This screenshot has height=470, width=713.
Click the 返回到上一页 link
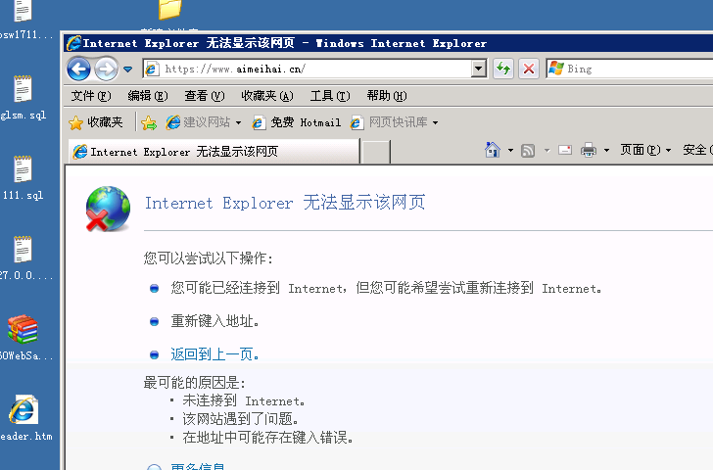pyautogui.click(x=214, y=354)
